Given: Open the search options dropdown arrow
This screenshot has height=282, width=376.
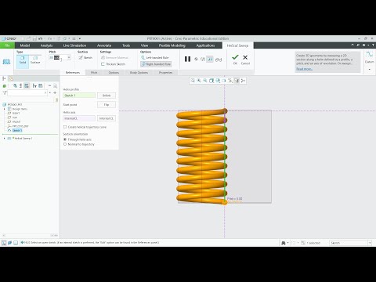Looking at the screenshot, I should (x=50, y=92).
